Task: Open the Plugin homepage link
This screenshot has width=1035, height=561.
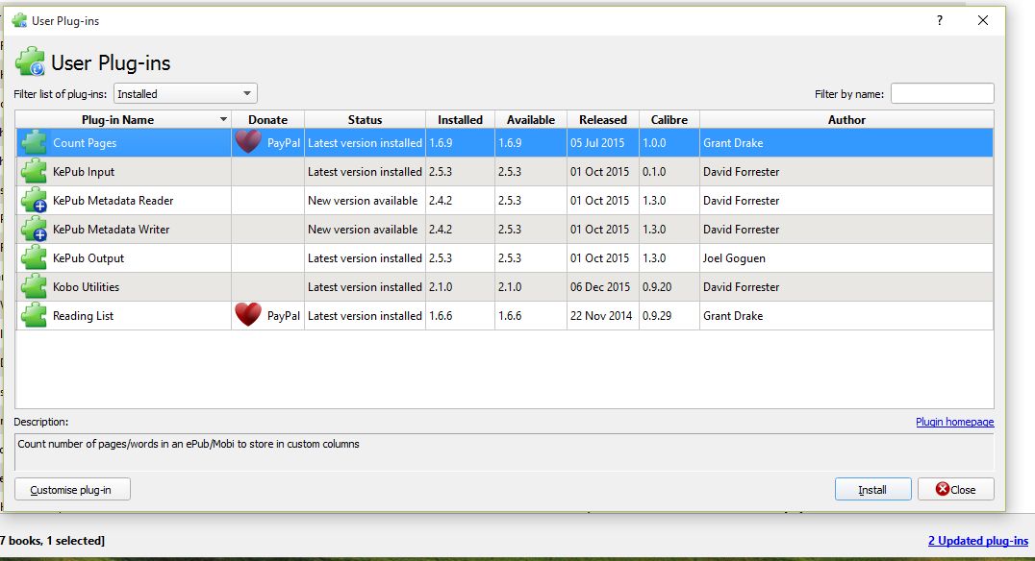Action: (954, 422)
